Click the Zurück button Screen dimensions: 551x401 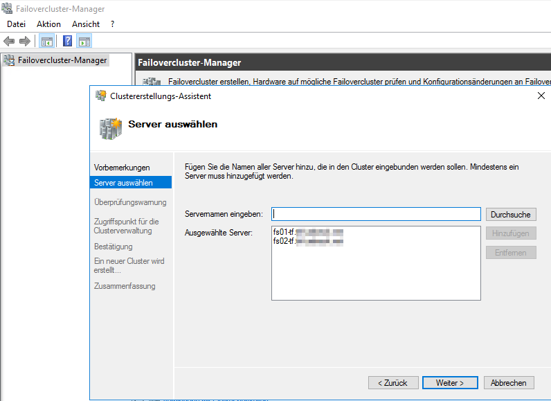(x=393, y=383)
